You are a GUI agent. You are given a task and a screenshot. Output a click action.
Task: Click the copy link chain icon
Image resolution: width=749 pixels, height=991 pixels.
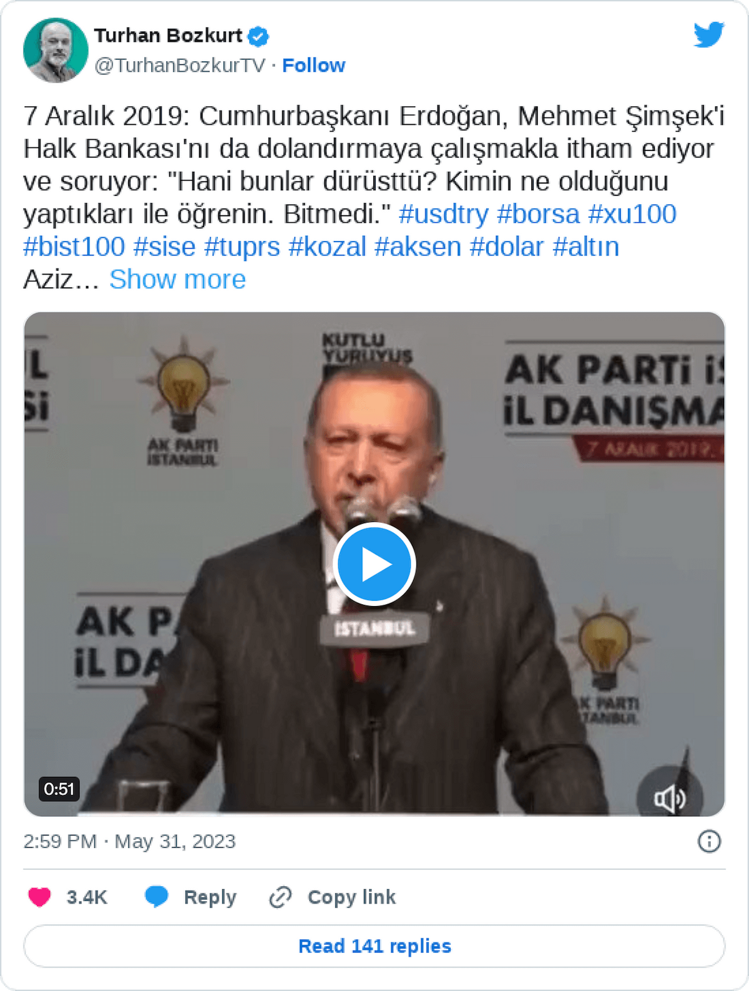280,897
